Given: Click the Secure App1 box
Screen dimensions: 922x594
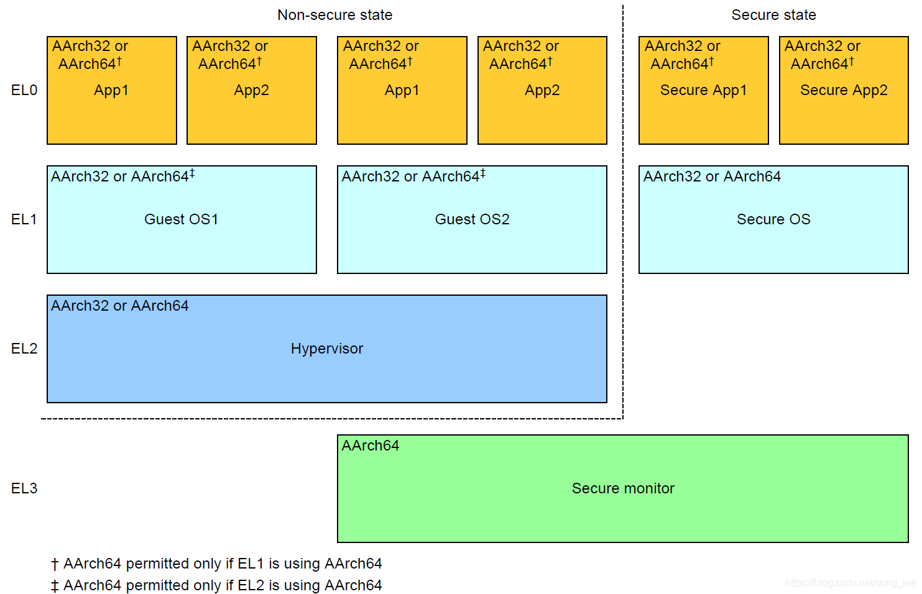Looking at the screenshot, I should coord(704,90).
